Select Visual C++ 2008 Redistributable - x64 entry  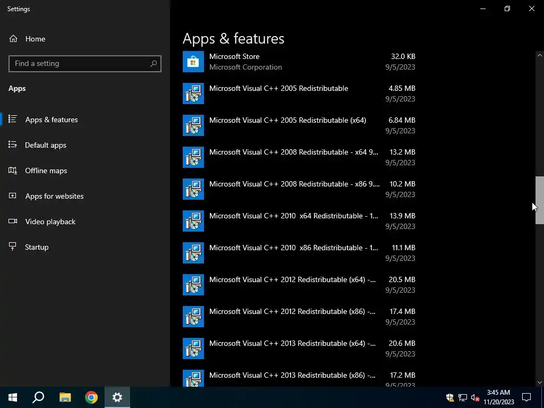293,152
